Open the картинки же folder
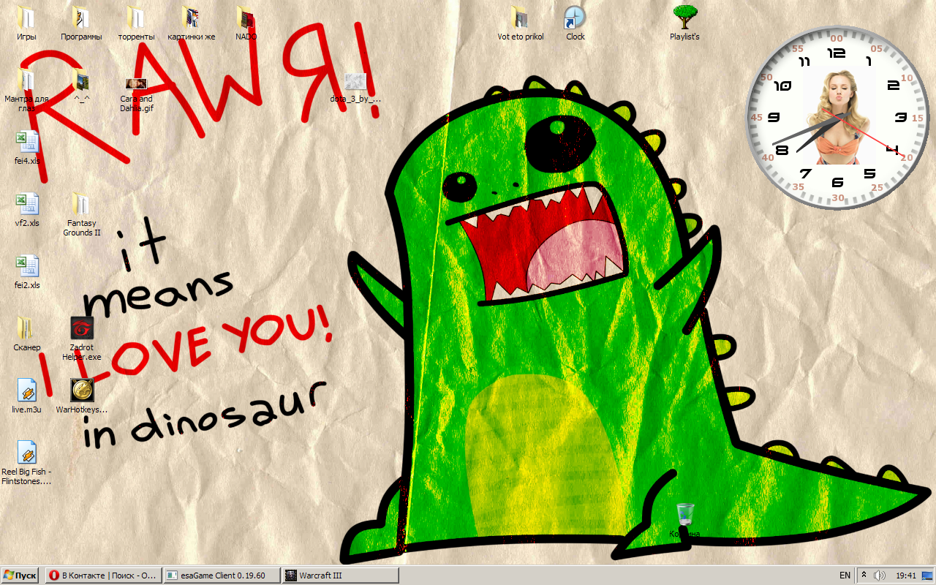Image resolution: width=936 pixels, height=585 pixels. (191, 17)
